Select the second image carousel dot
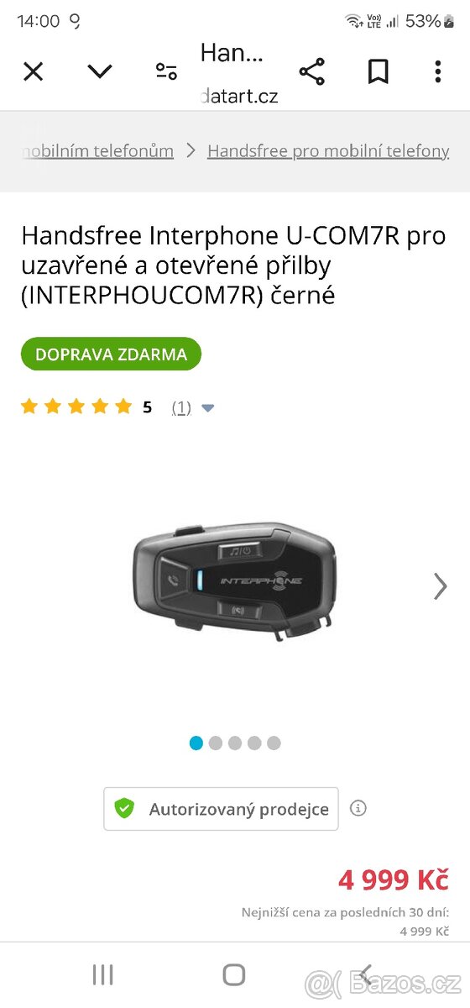Screen dimensions: 470x1008 [216, 743]
